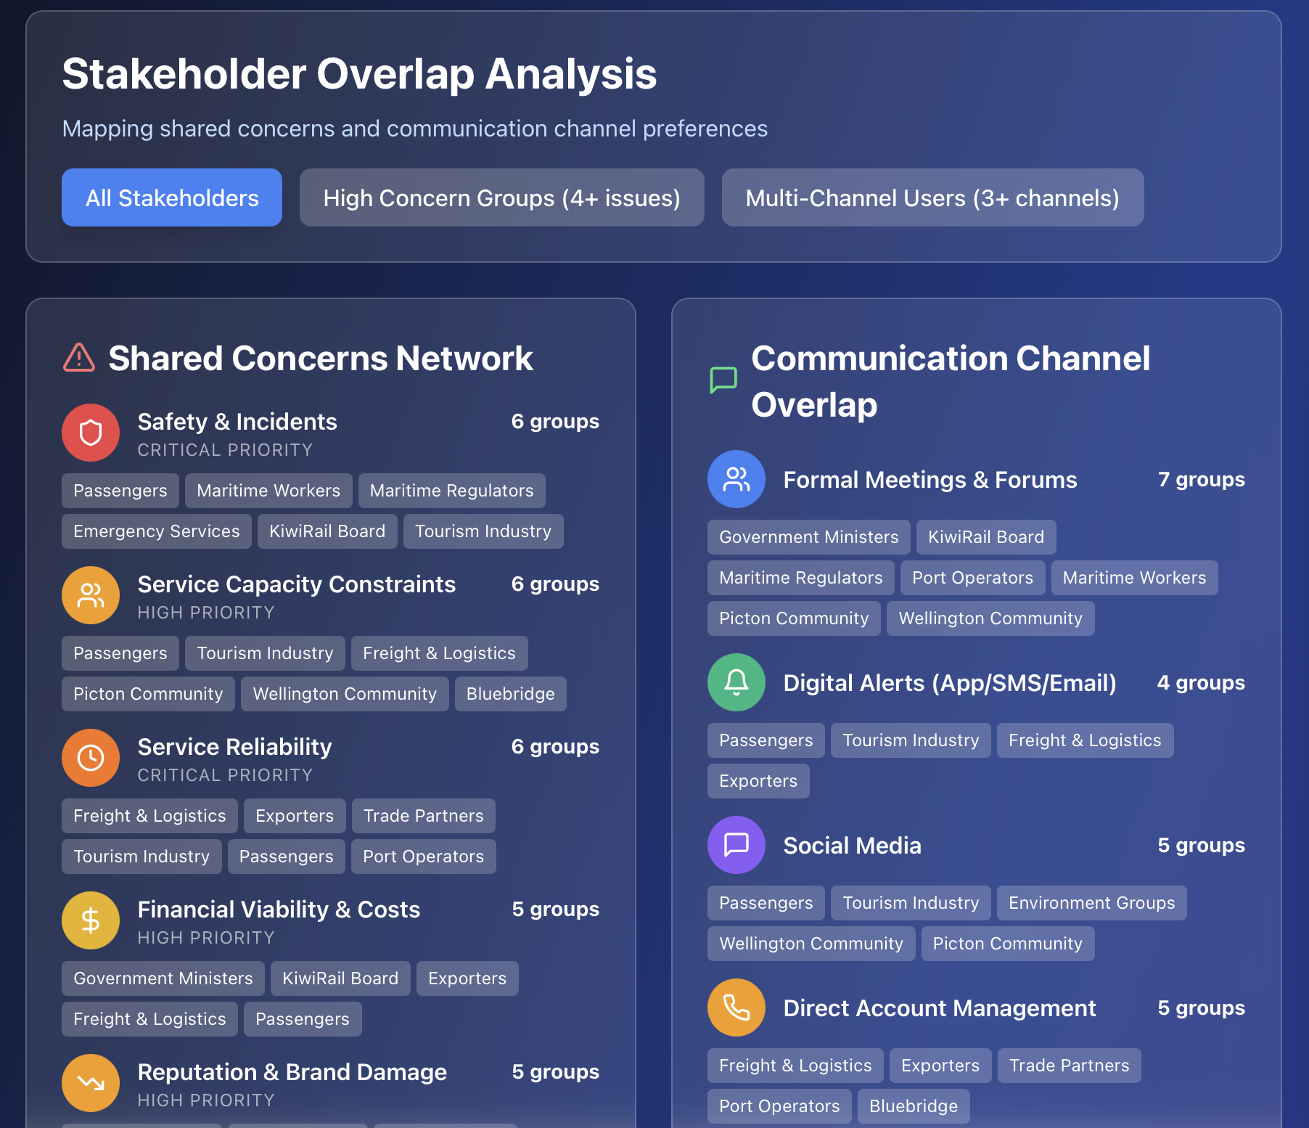Screen dimensions: 1309x1128
Task: Click the Maritime Regulators tag under Safety & Incidents
Action: (x=451, y=491)
